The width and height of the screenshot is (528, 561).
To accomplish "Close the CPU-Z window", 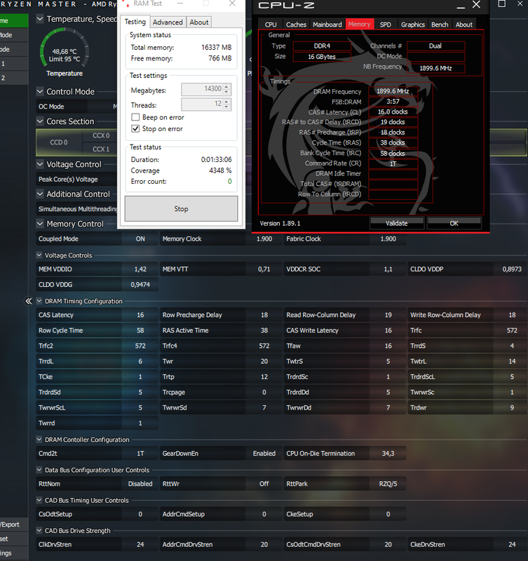I will (476, 5).
